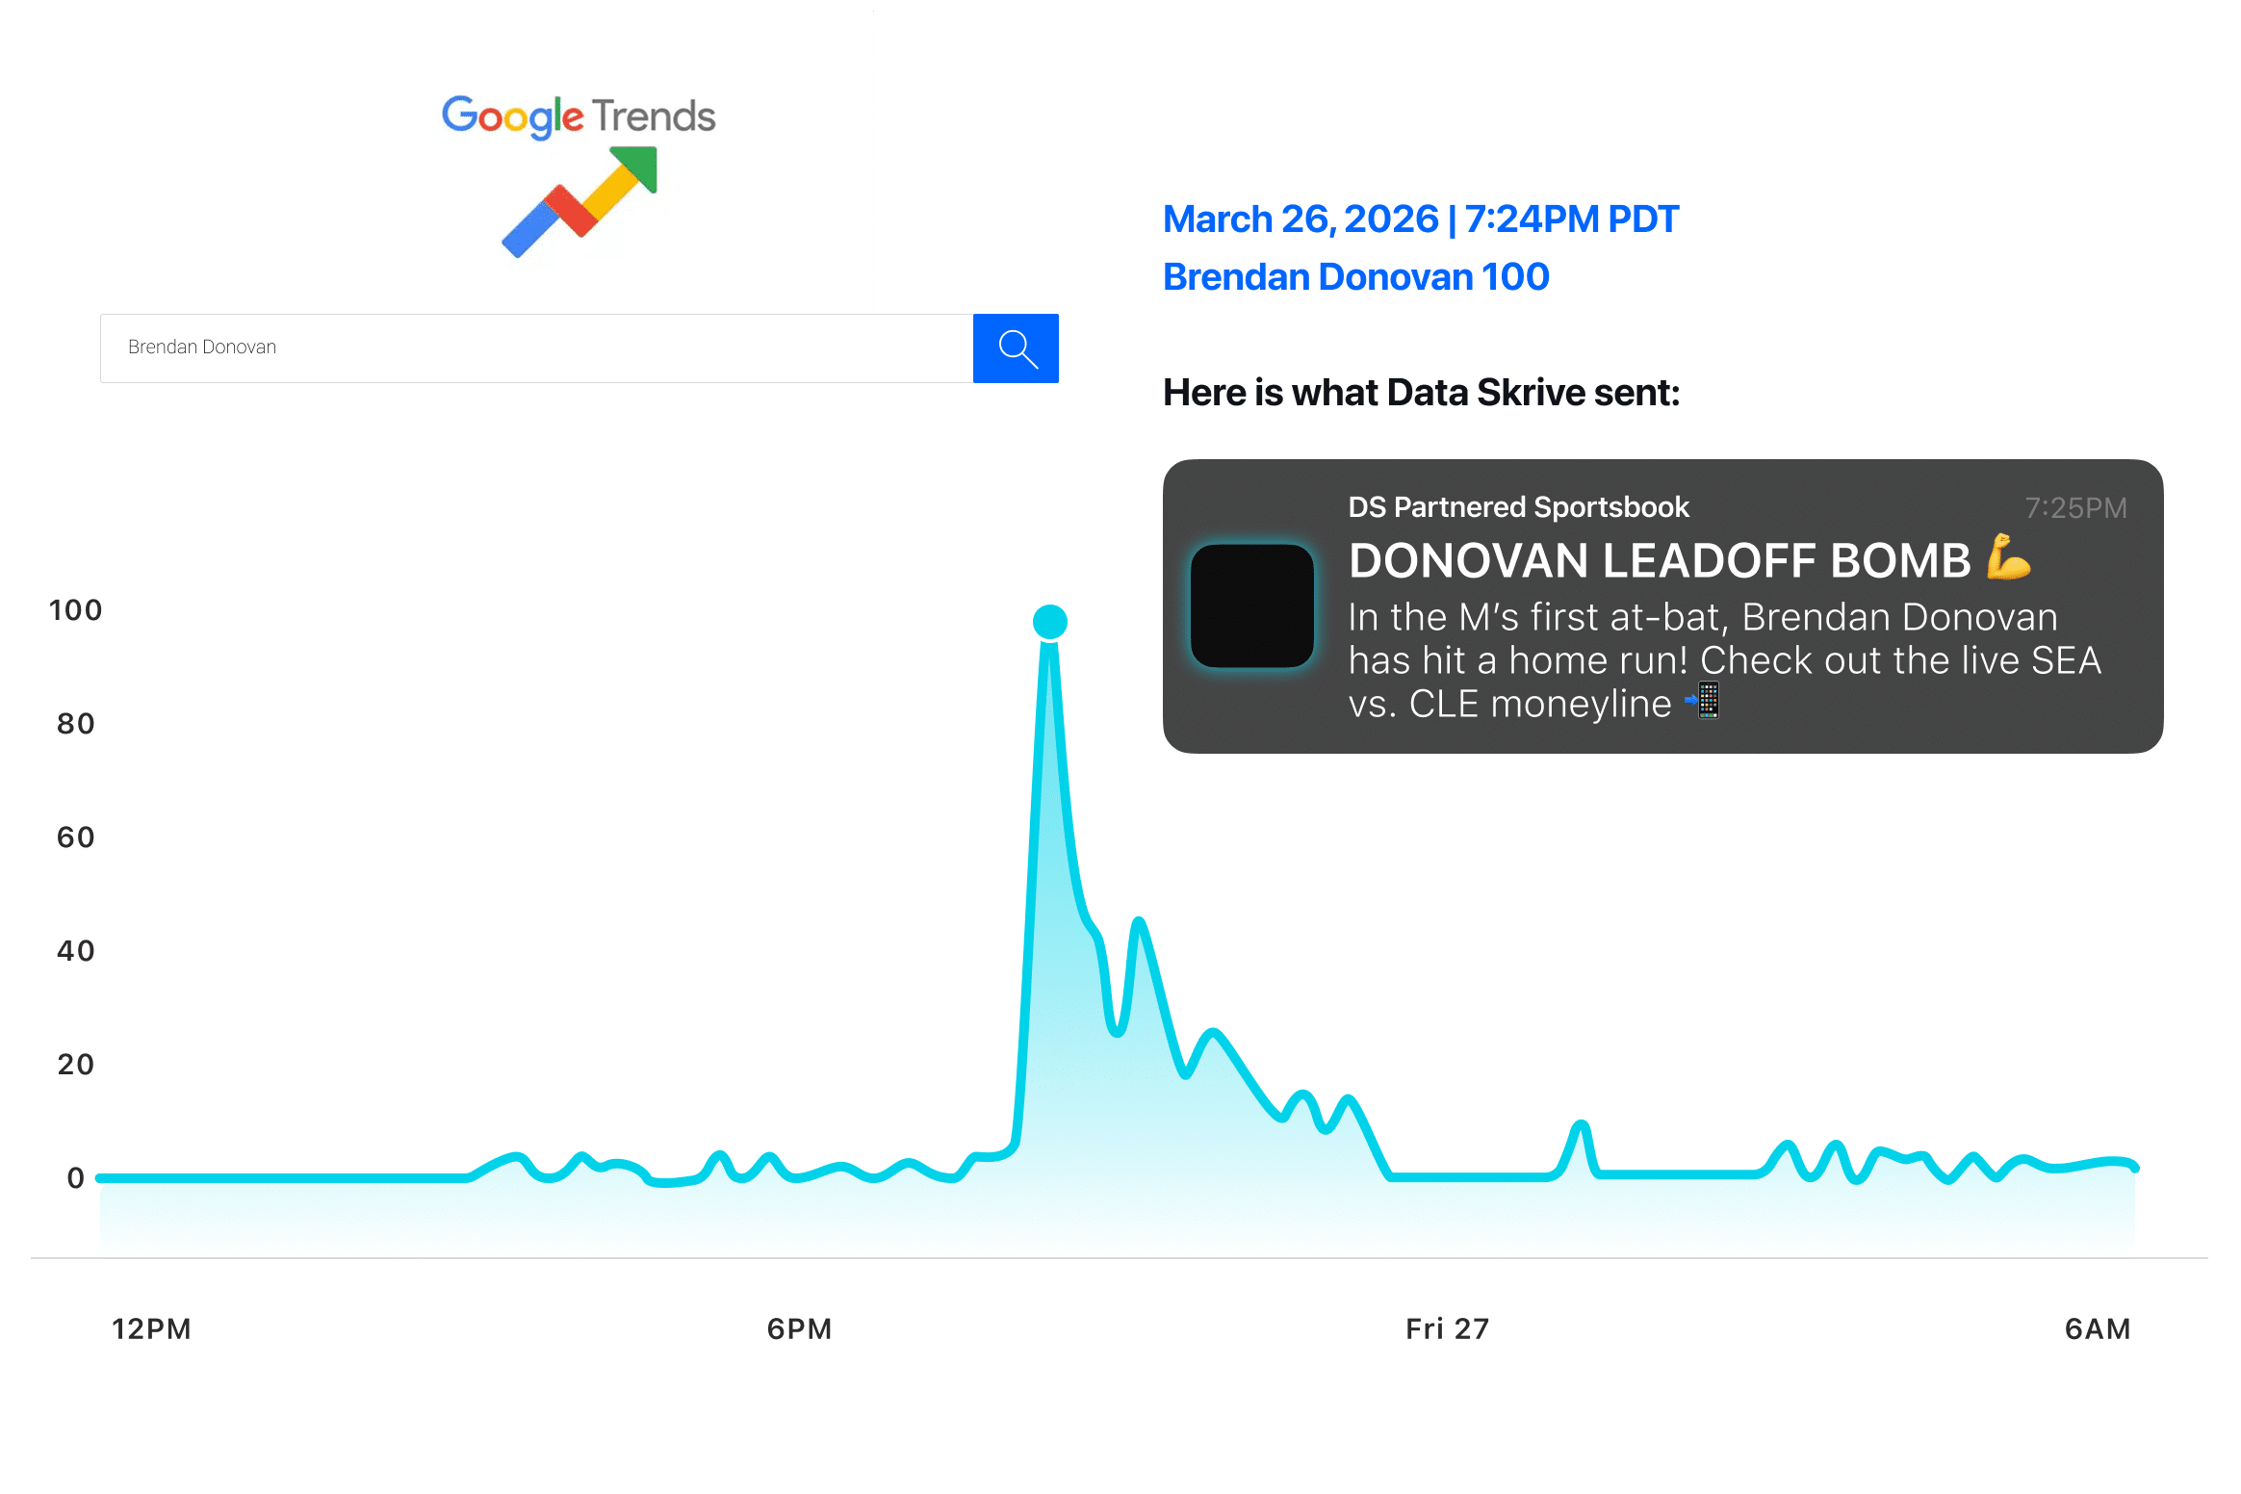Click the peak data point at 100
This screenshot has height=1494, width=2241.
click(1049, 622)
